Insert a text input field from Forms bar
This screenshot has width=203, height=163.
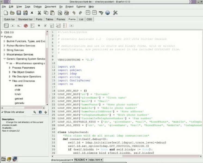tap(19, 26)
